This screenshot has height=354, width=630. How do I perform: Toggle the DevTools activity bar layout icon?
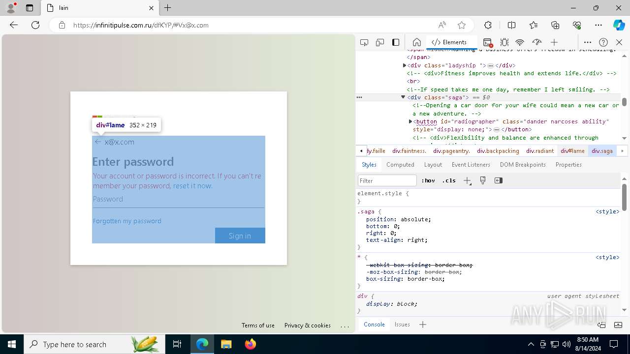396,42
